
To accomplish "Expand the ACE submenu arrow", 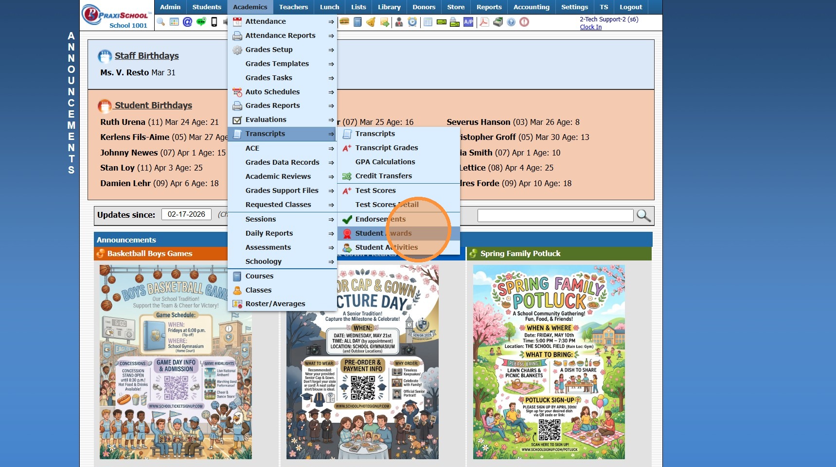I will 331,149.
